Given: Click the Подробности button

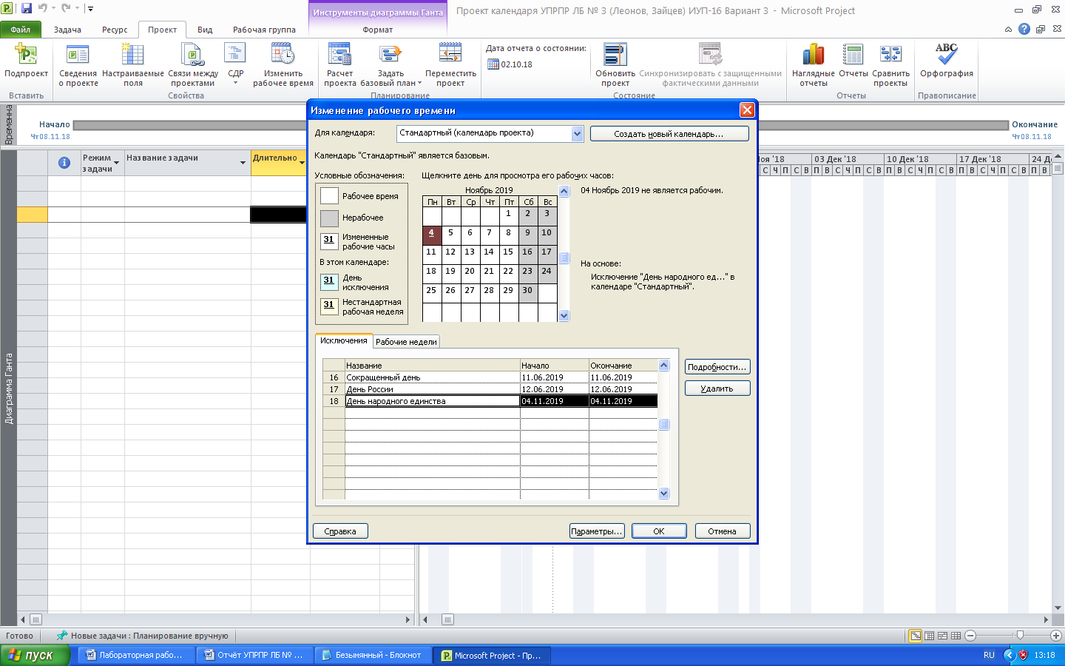Looking at the screenshot, I should click(717, 367).
